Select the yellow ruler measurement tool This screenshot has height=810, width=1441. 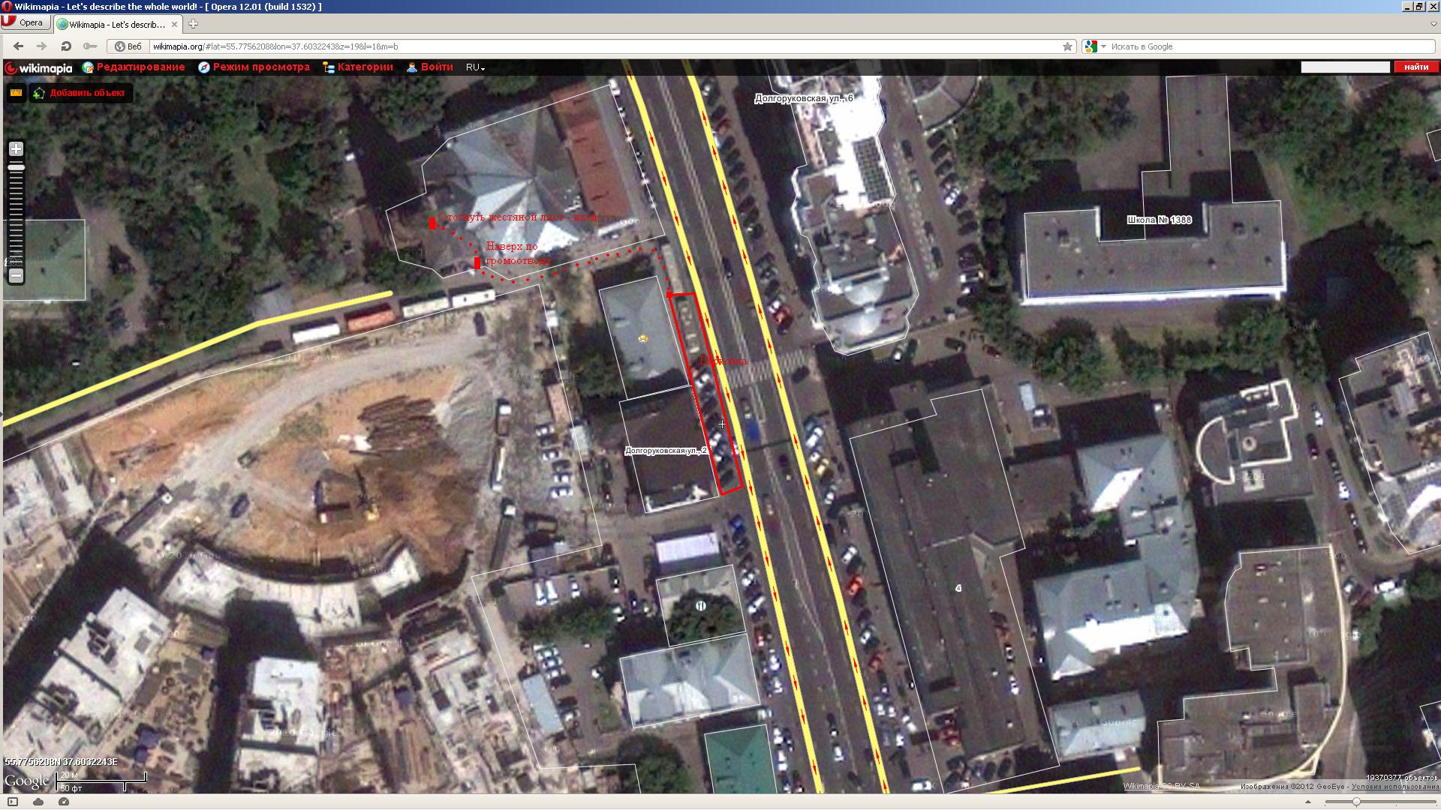click(x=16, y=93)
